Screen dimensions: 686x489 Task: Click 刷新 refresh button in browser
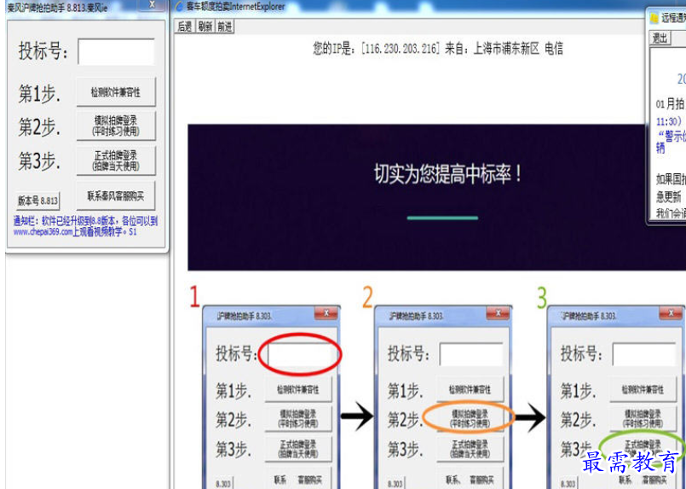coord(205,26)
